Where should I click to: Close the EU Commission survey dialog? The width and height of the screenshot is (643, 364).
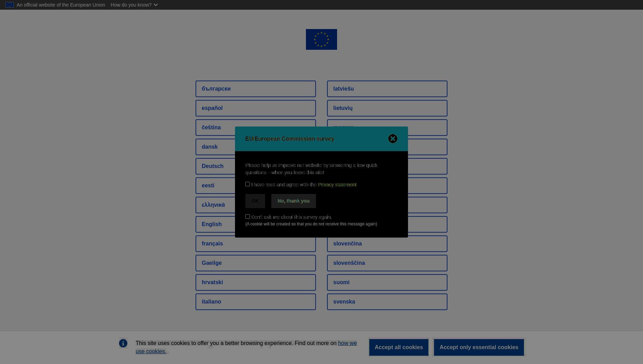point(392,139)
